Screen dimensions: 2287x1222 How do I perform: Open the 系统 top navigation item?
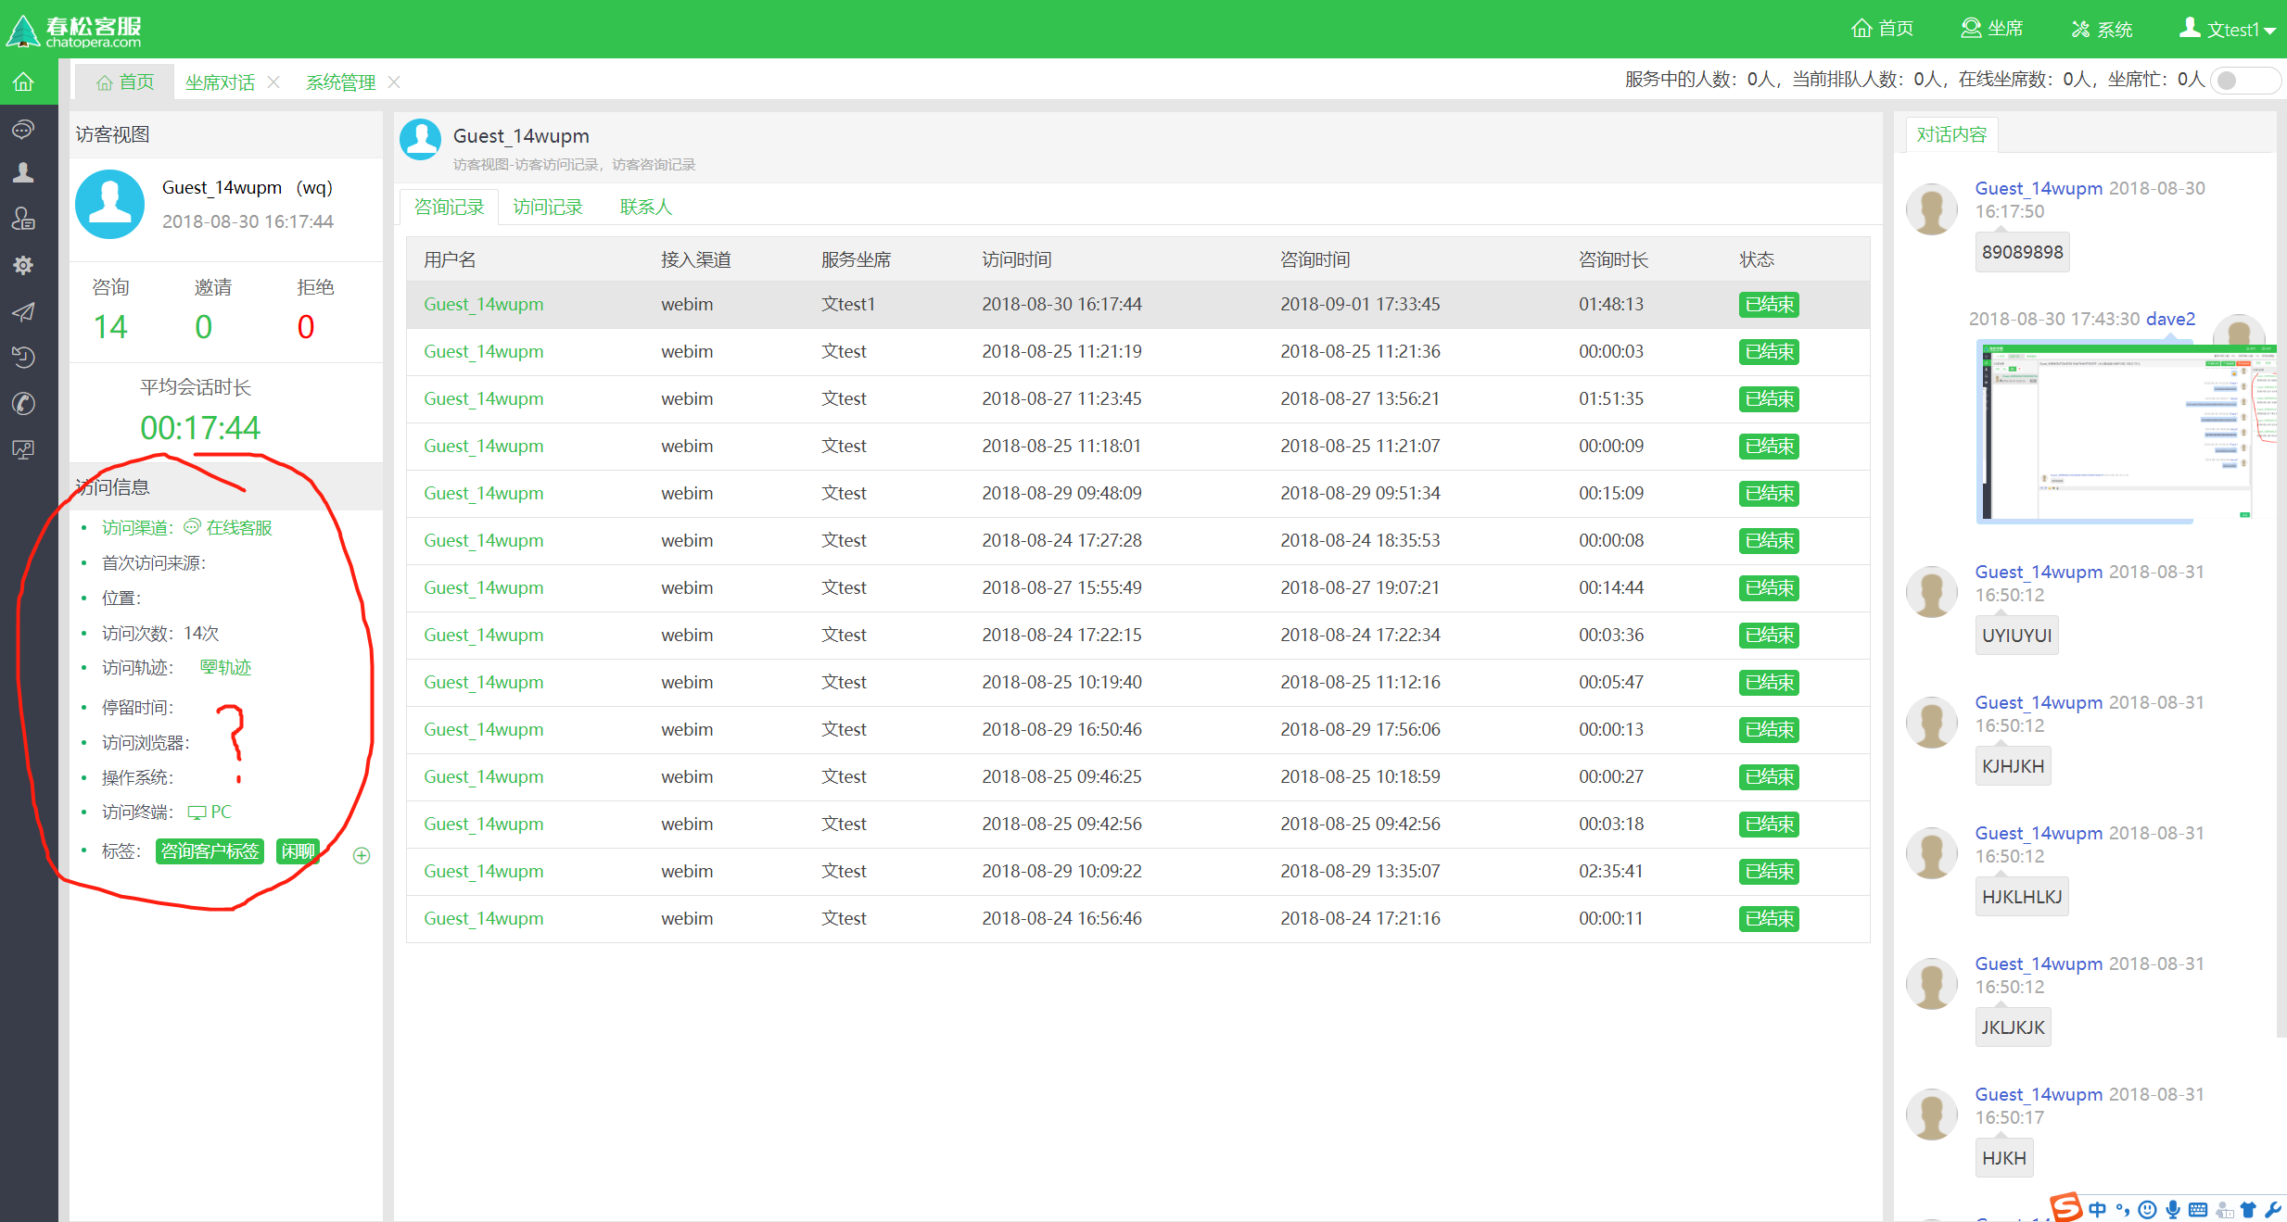[x=2103, y=29]
